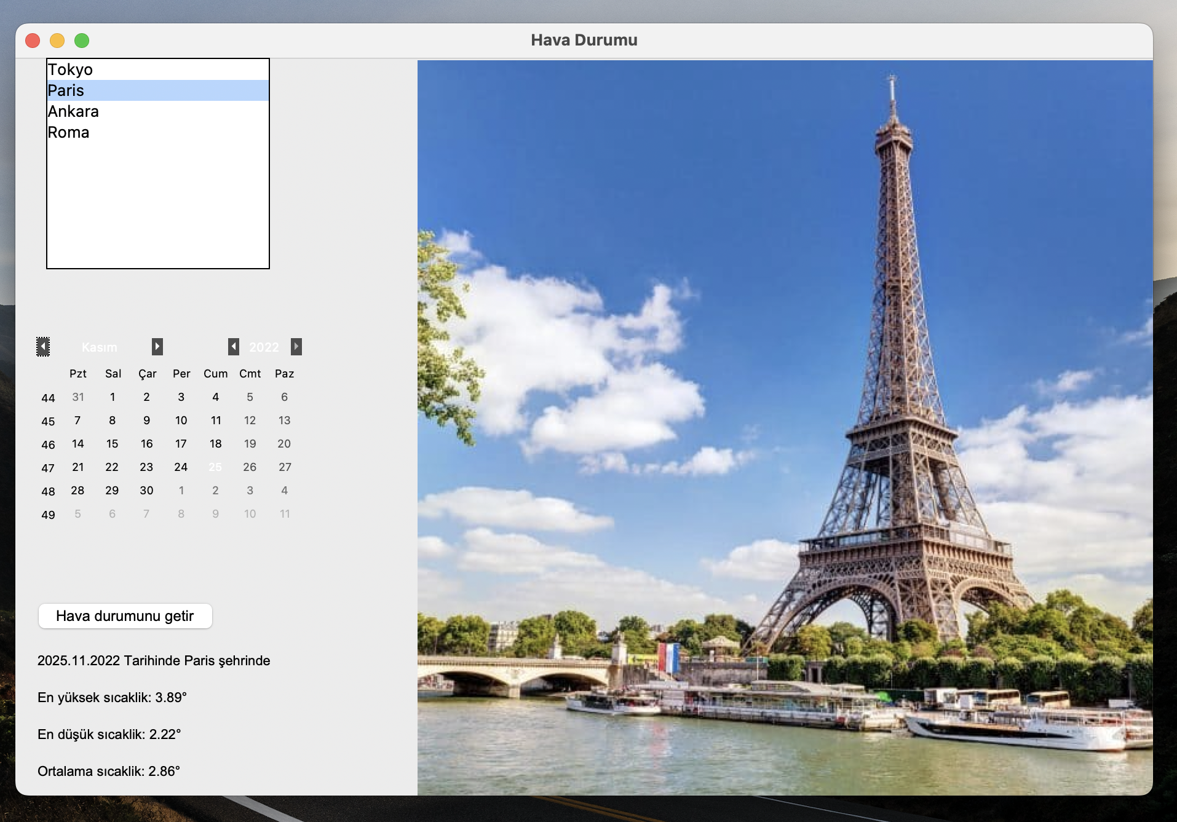Click the En düşük sıcaklık result
This screenshot has height=822, width=1177.
[109, 734]
